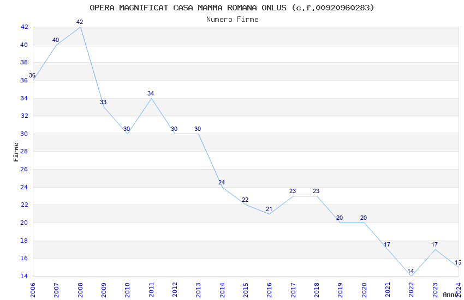Select y-axis tick label 40
The image size is (464, 300).
[24, 45]
